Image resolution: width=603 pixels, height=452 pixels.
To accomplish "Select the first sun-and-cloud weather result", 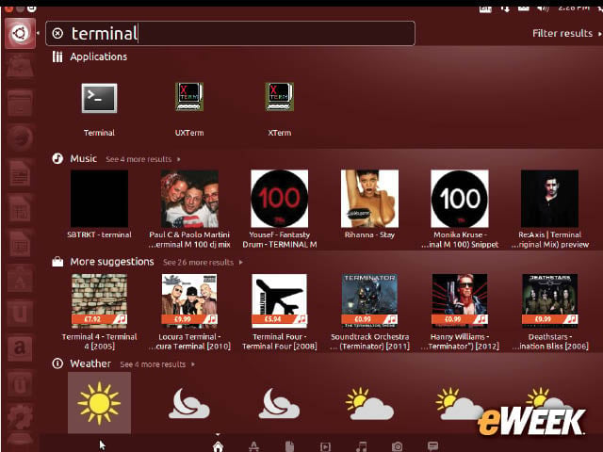I will [369, 404].
